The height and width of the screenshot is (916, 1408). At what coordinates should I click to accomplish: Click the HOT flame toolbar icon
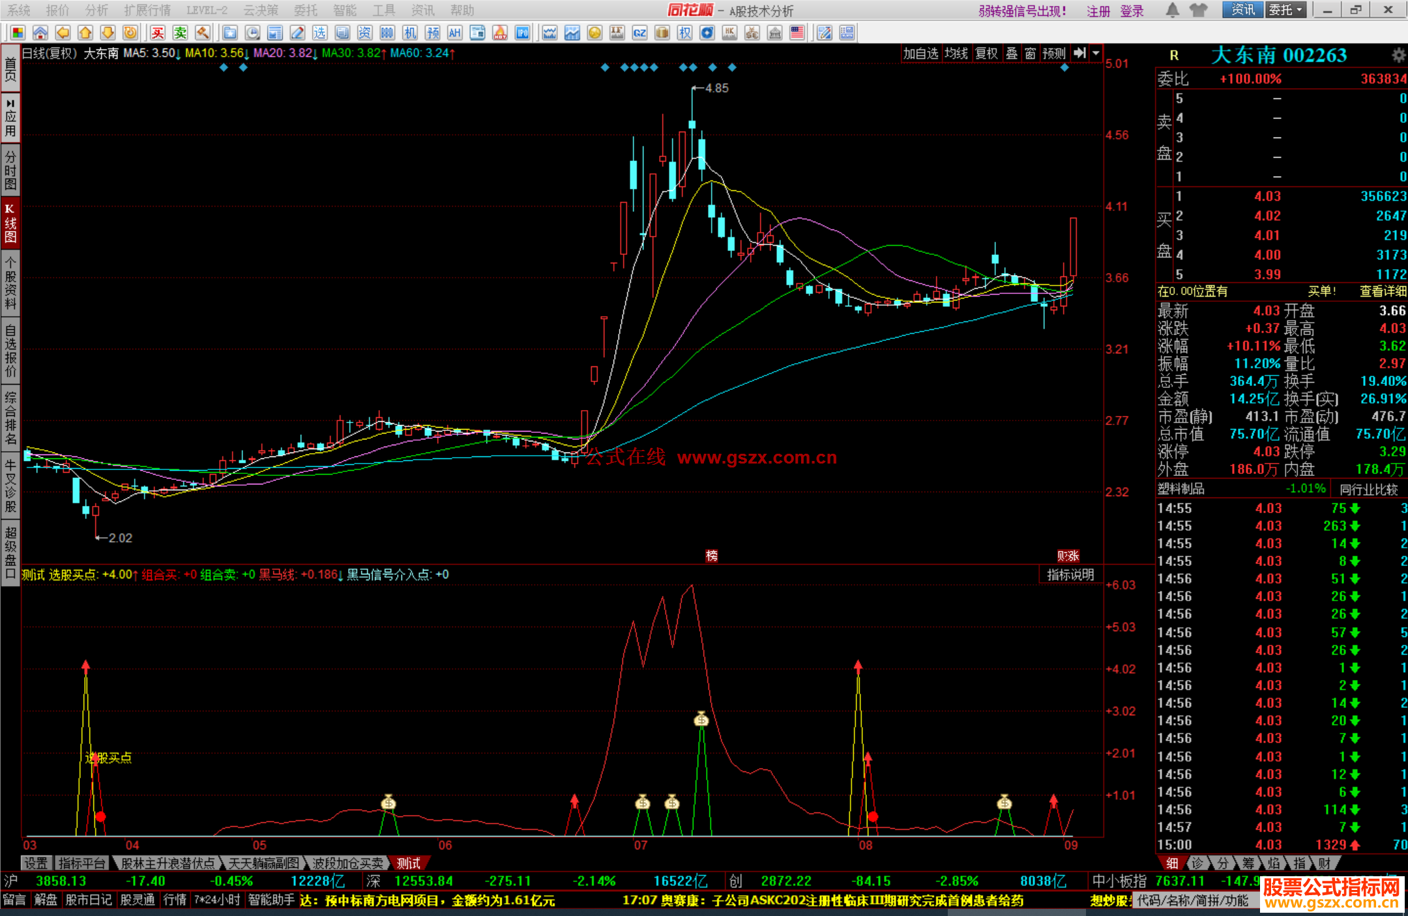pyautogui.click(x=500, y=33)
